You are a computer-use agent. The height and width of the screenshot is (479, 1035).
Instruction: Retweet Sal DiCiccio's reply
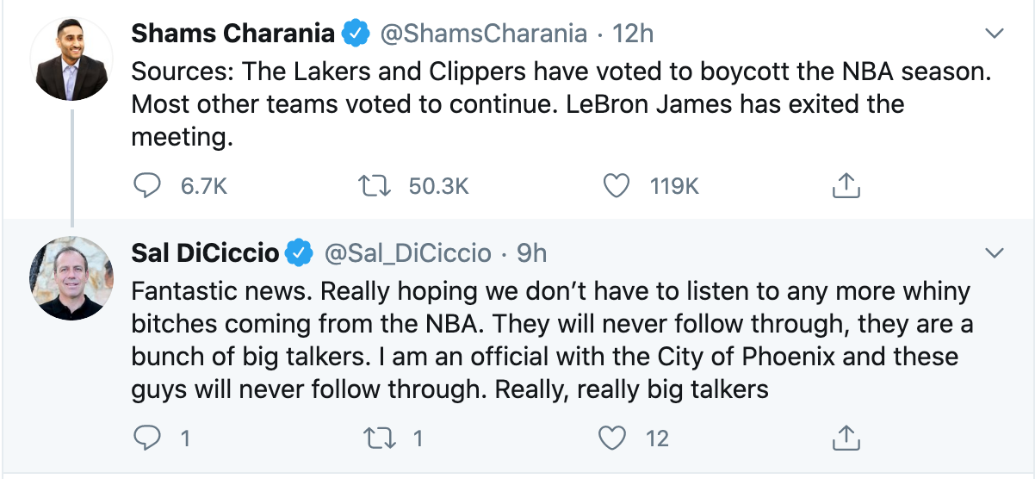click(376, 439)
